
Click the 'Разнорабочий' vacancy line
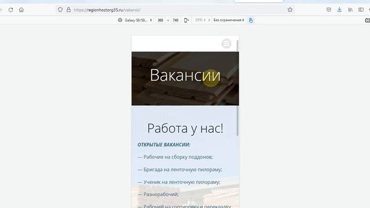pyautogui.click(x=158, y=194)
